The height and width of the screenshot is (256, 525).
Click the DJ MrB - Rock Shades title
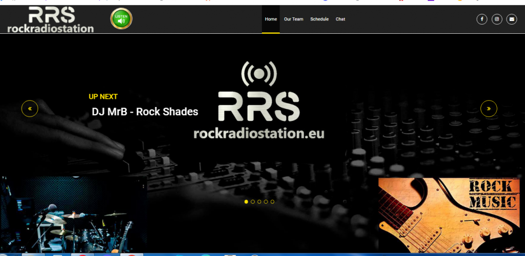(145, 112)
